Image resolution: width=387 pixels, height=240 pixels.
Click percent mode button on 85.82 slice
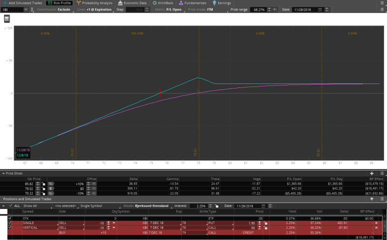click(x=51, y=184)
